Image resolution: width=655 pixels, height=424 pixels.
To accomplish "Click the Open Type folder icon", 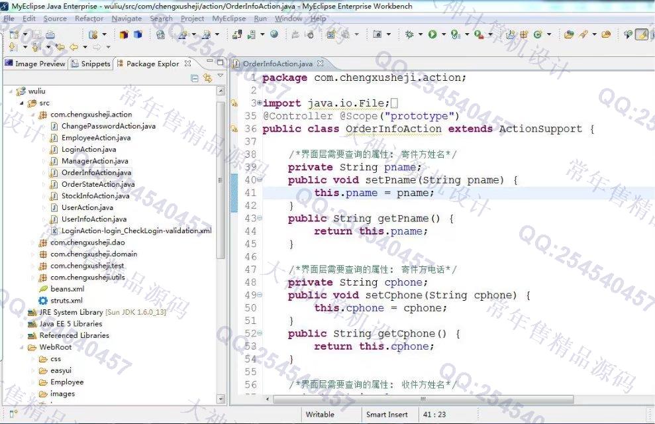I will (569, 34).
